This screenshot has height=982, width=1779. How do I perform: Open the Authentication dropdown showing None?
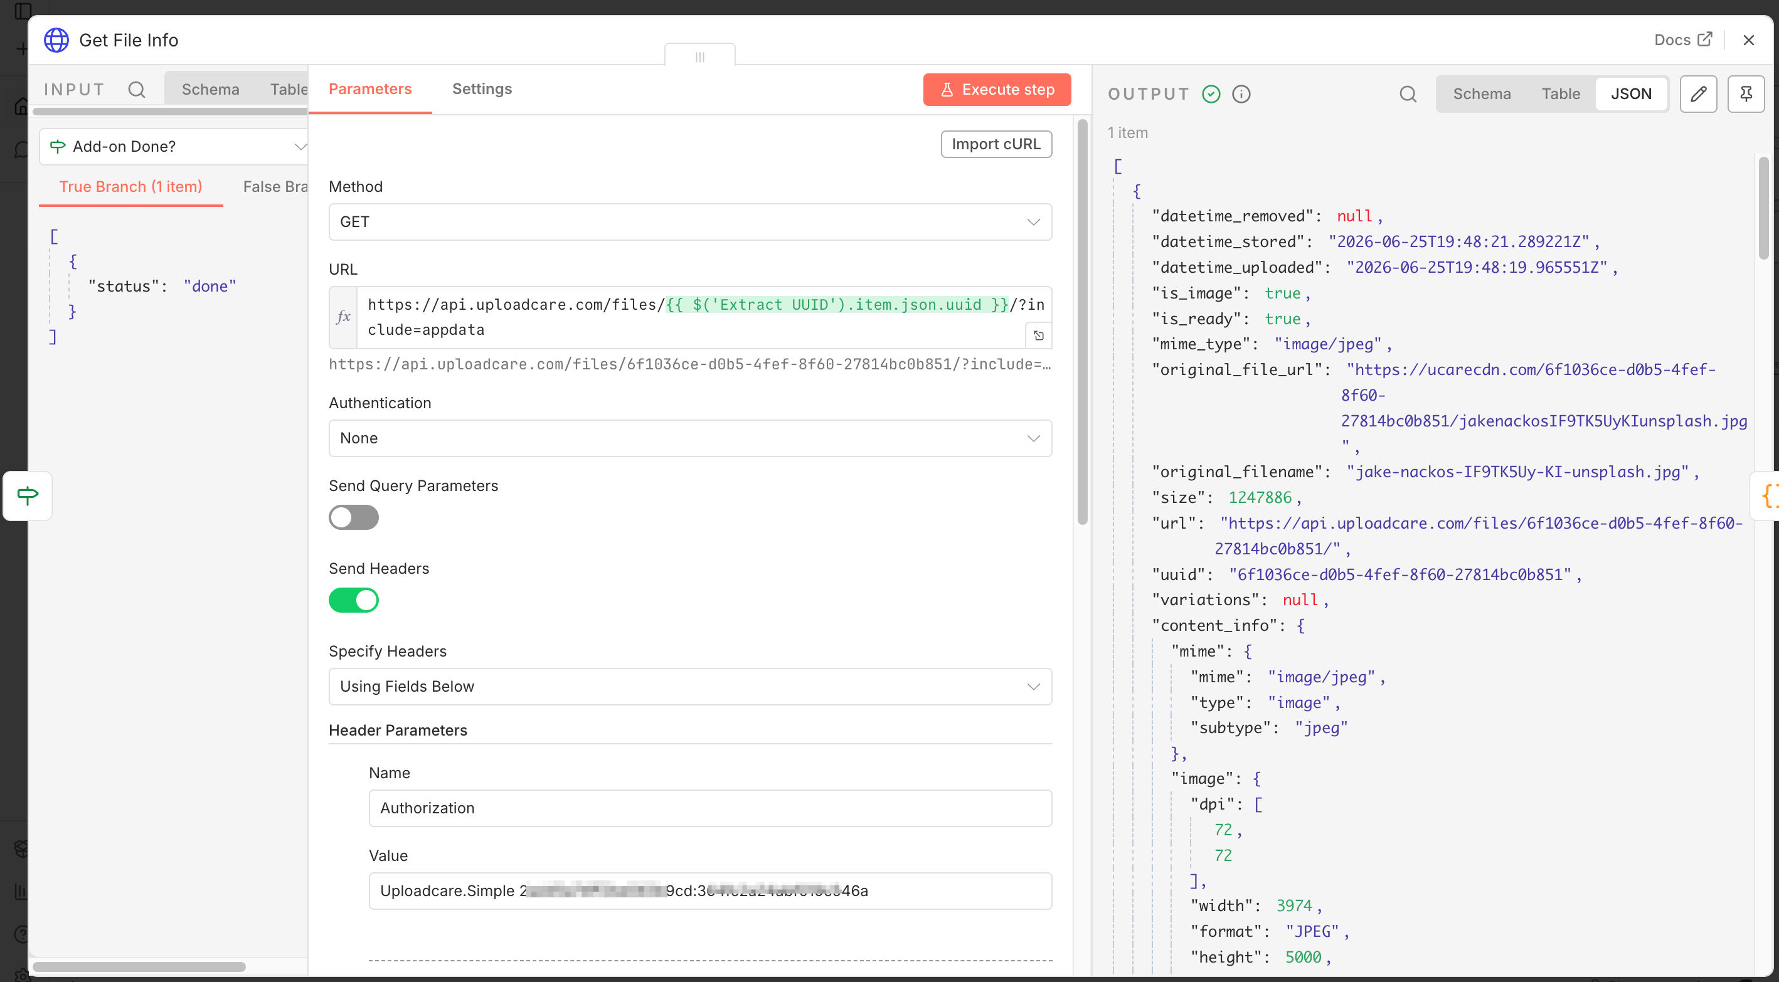(690, 438)
